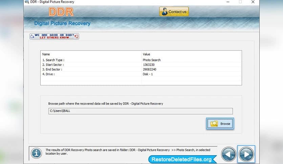The image size is (283, 164).
Task: Select the 'End Sector' row
Action: click(x=141, y=69)
